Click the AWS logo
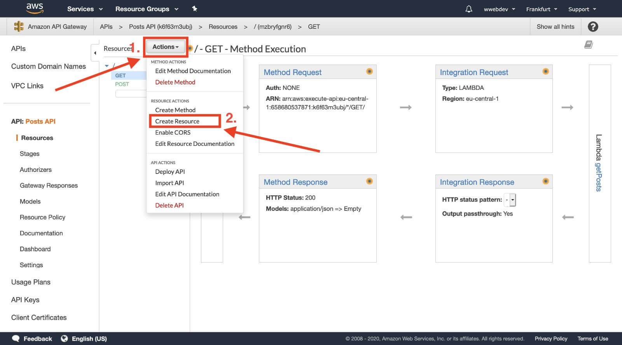 coord(35,8)
